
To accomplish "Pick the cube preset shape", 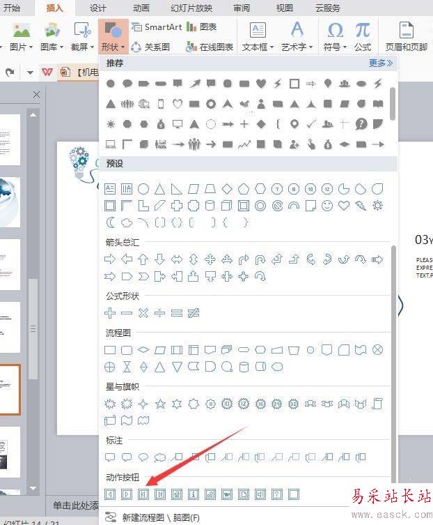I will click(x=227, y=206).
